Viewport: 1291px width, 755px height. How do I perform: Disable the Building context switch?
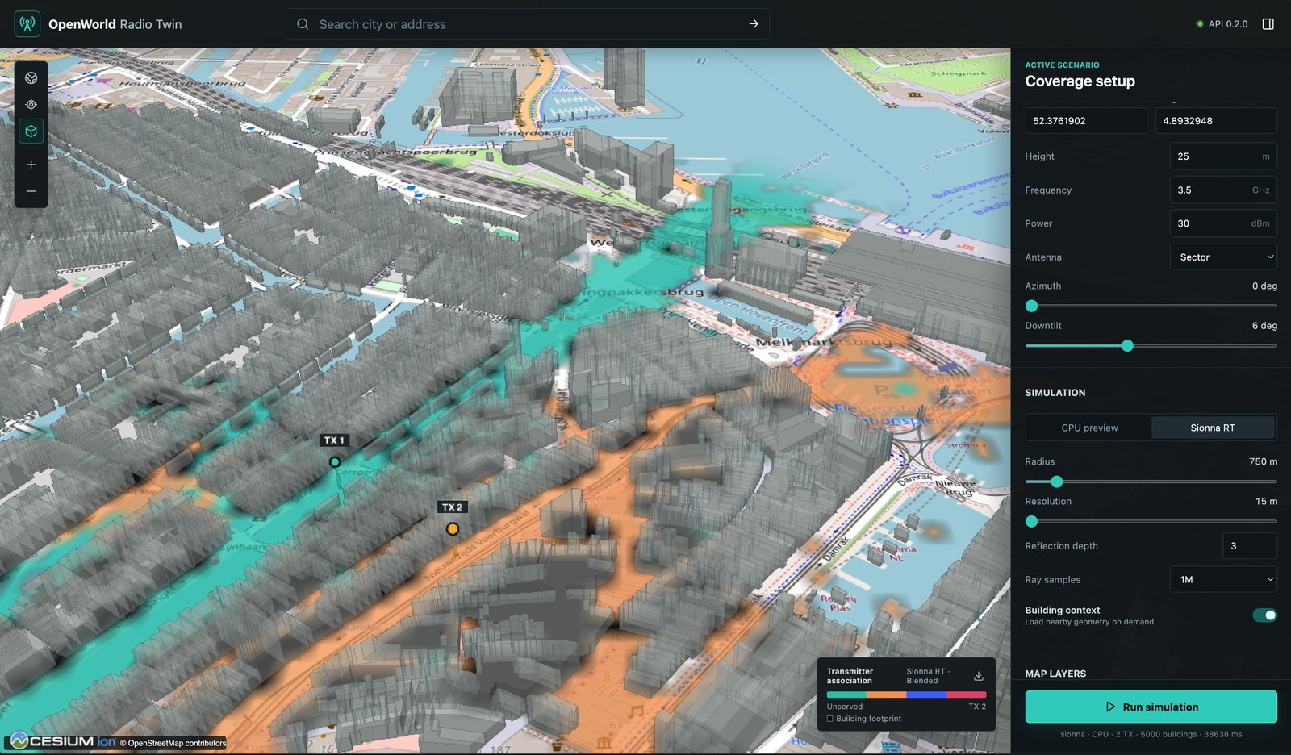click(1264, 615)
